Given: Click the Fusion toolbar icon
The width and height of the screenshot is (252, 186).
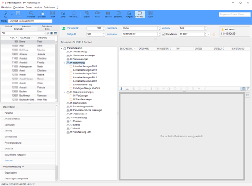Looking at the screenshot, I should click(x=150, y=14).
